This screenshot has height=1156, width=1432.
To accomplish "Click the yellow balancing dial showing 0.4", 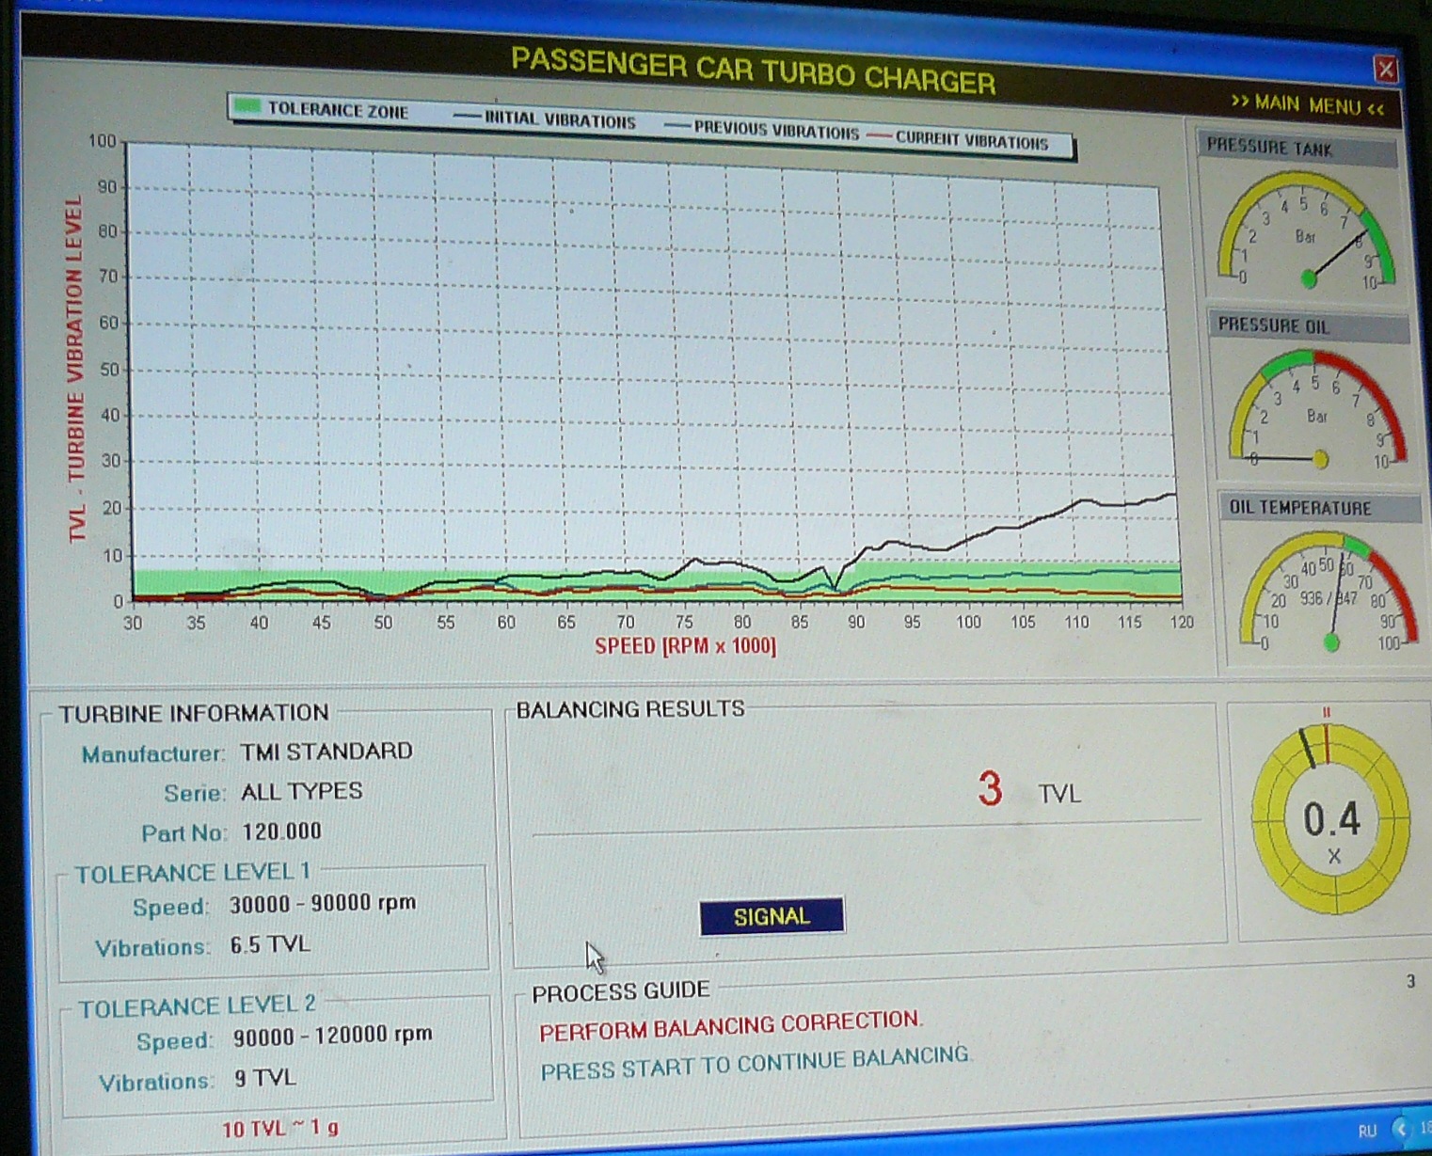I will tap(1331, 819).
